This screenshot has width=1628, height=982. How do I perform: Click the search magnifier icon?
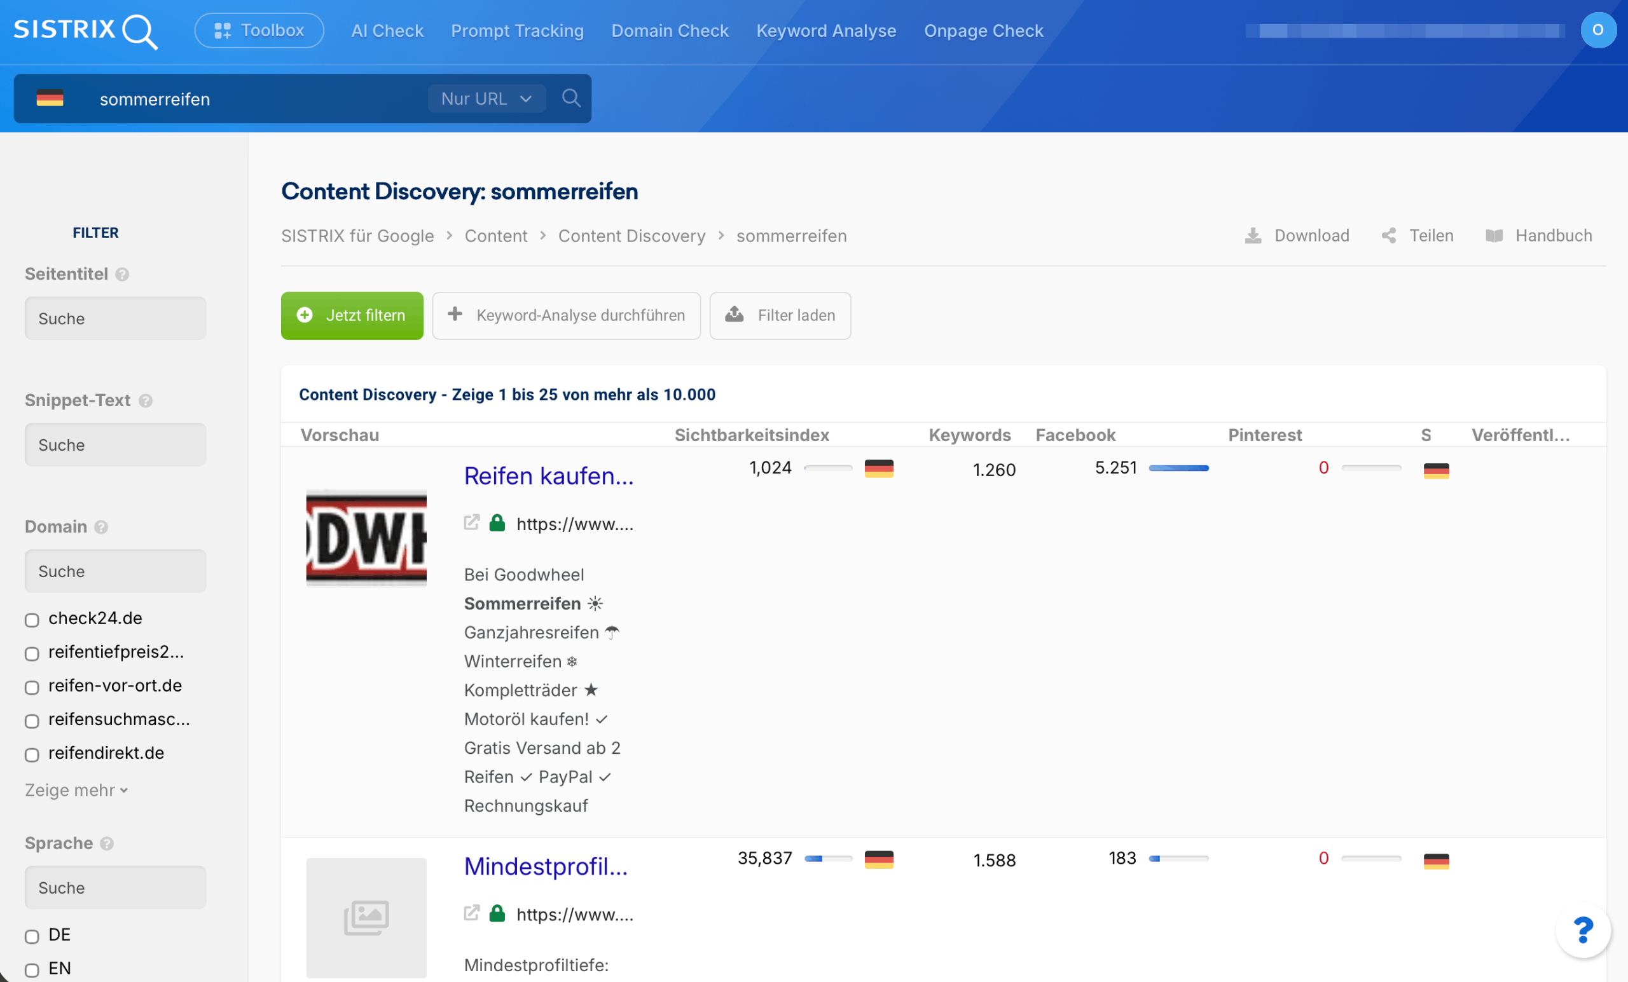571,99
